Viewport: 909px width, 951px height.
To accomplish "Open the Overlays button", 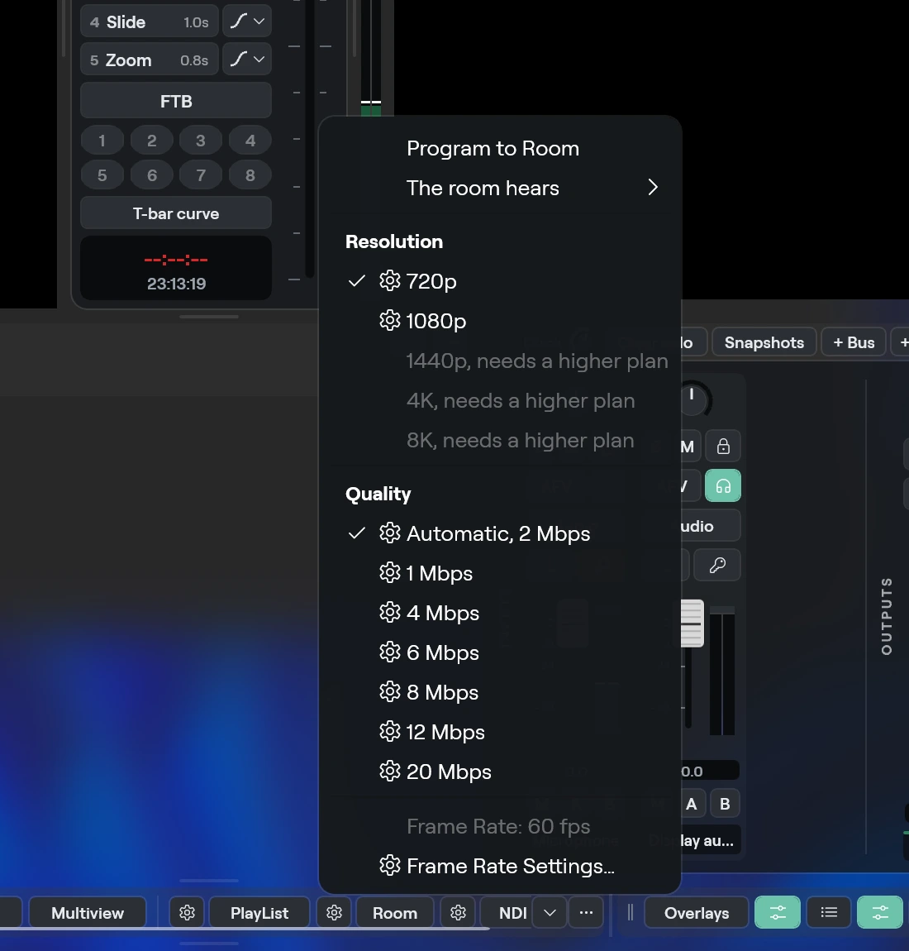I will click(x=697, y=913).
